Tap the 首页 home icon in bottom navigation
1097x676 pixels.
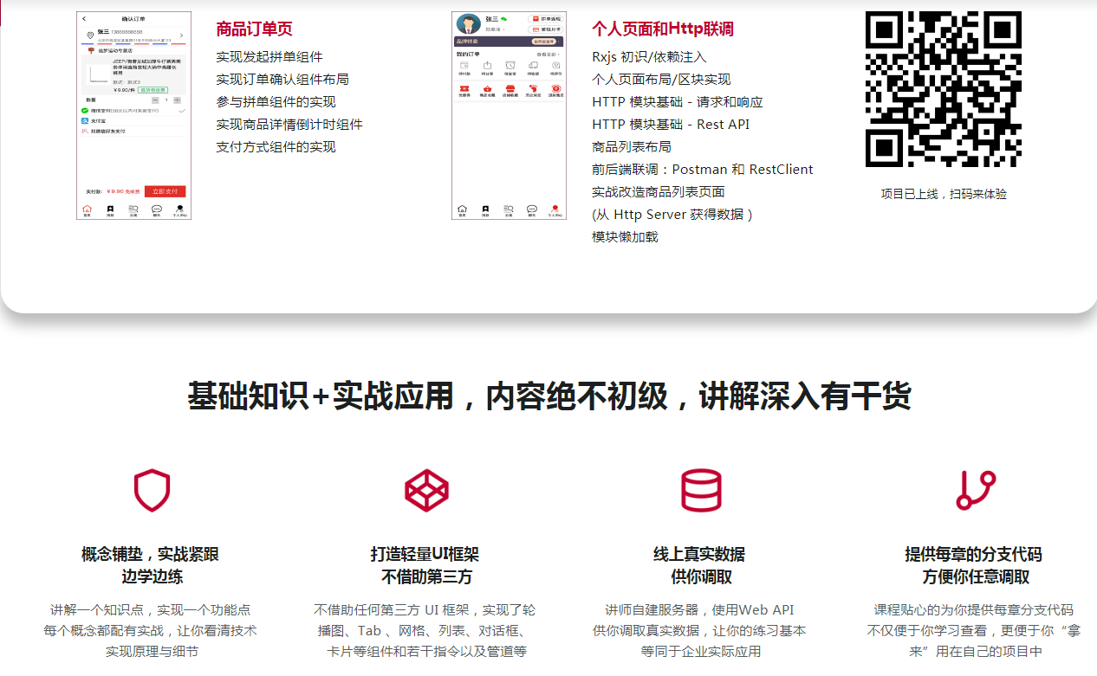pyautogui.click(x=462, y=209)
